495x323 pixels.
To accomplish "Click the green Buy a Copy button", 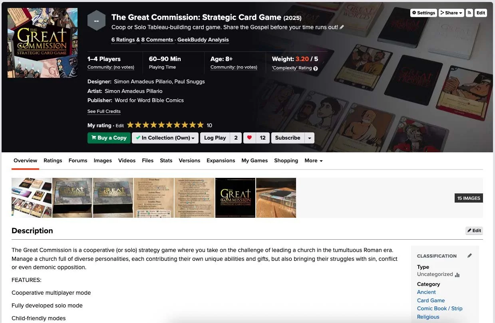I will coord(109,138).
